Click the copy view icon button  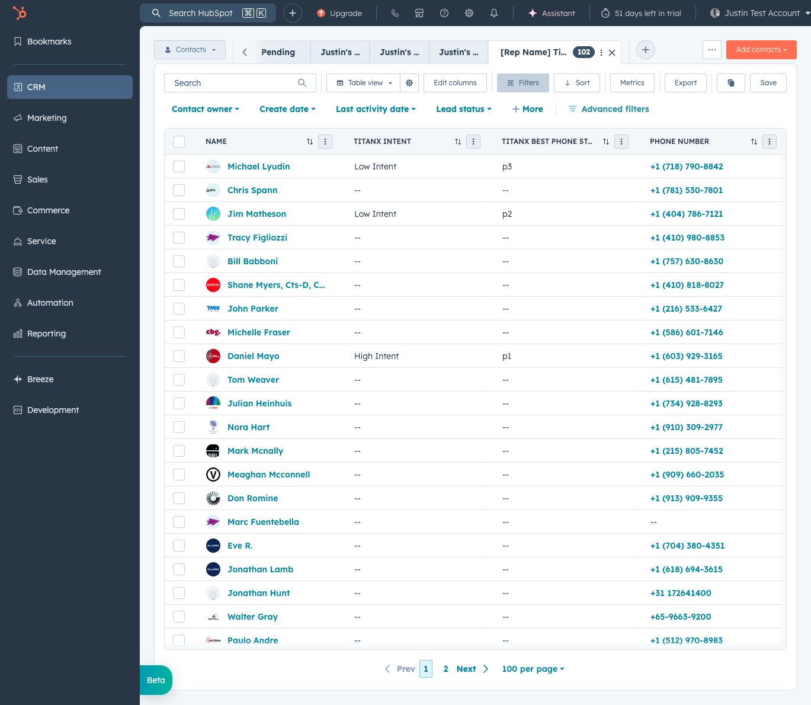(731, 83)
